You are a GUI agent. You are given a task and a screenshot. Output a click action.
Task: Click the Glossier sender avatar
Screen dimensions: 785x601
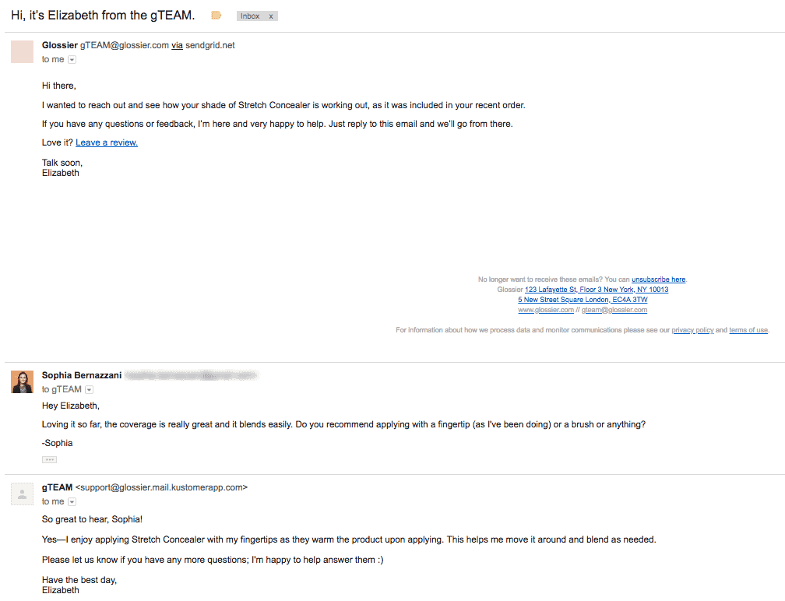[x=22, y=51]
